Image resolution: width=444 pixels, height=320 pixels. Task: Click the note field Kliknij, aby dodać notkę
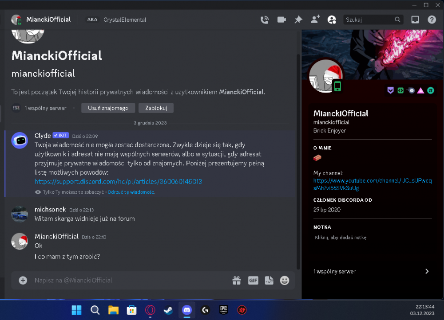pos(341,238)
